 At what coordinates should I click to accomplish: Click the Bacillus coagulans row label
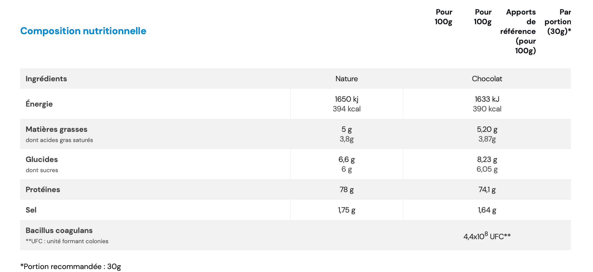click(59, 230)
